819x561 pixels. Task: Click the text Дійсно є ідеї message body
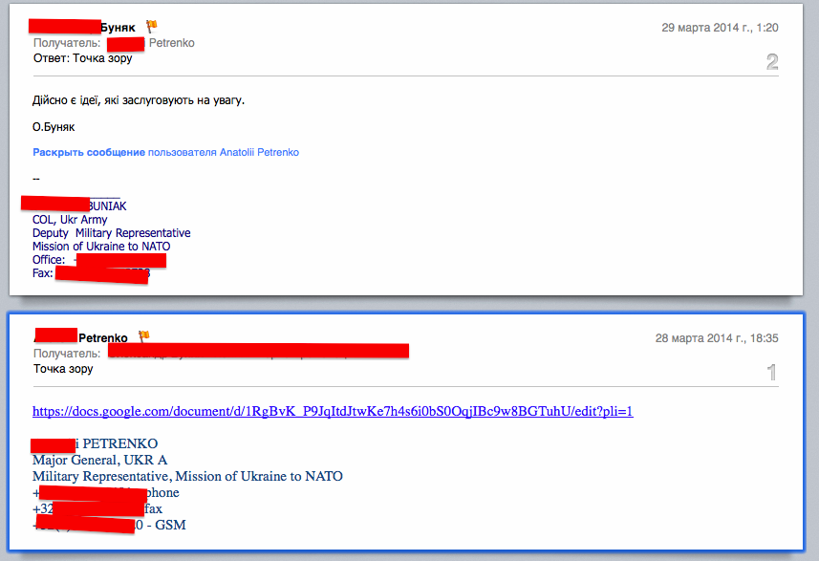click(x=139, y=100)
